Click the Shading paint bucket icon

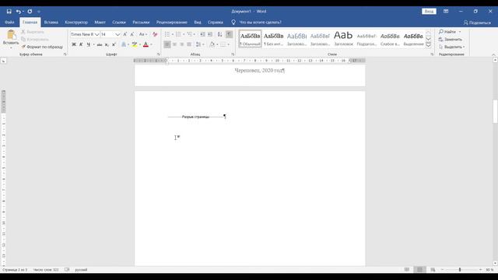pyautogui.click(x=212, y=44)
